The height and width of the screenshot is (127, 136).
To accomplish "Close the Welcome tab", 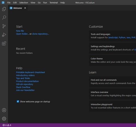I will pos(25,8).
